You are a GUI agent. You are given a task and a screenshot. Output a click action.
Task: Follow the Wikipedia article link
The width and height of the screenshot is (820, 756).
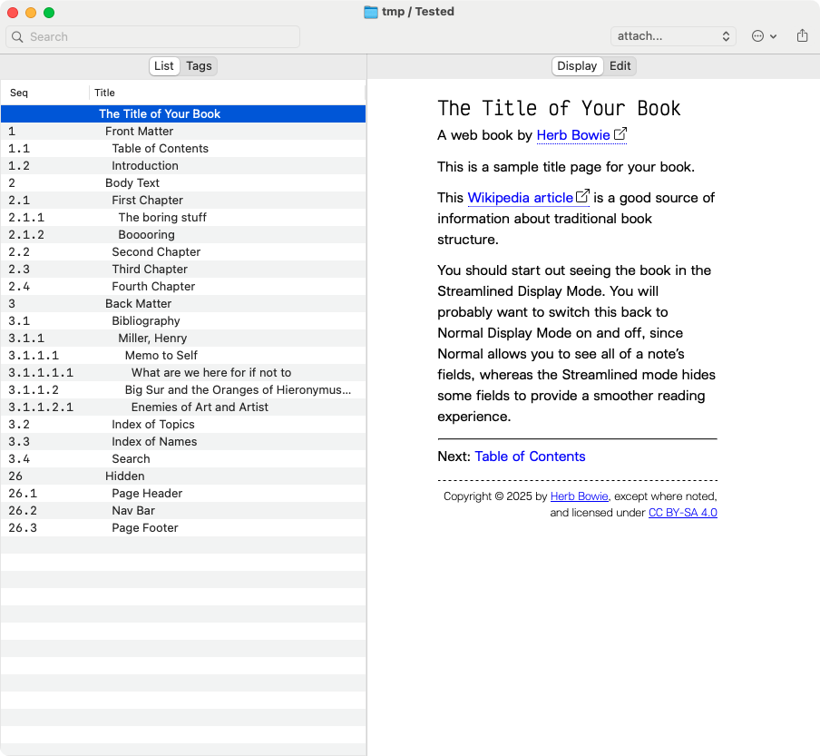tap(520, 198)
